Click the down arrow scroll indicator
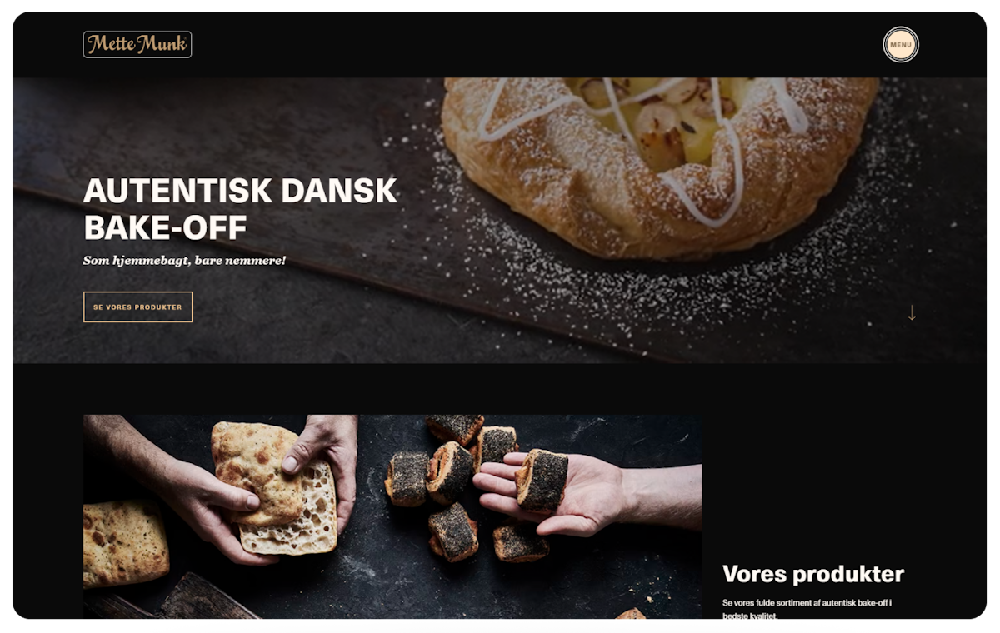Image resolution: width=1000 pixels, height=633 pixels. click(x=912, y=312)
